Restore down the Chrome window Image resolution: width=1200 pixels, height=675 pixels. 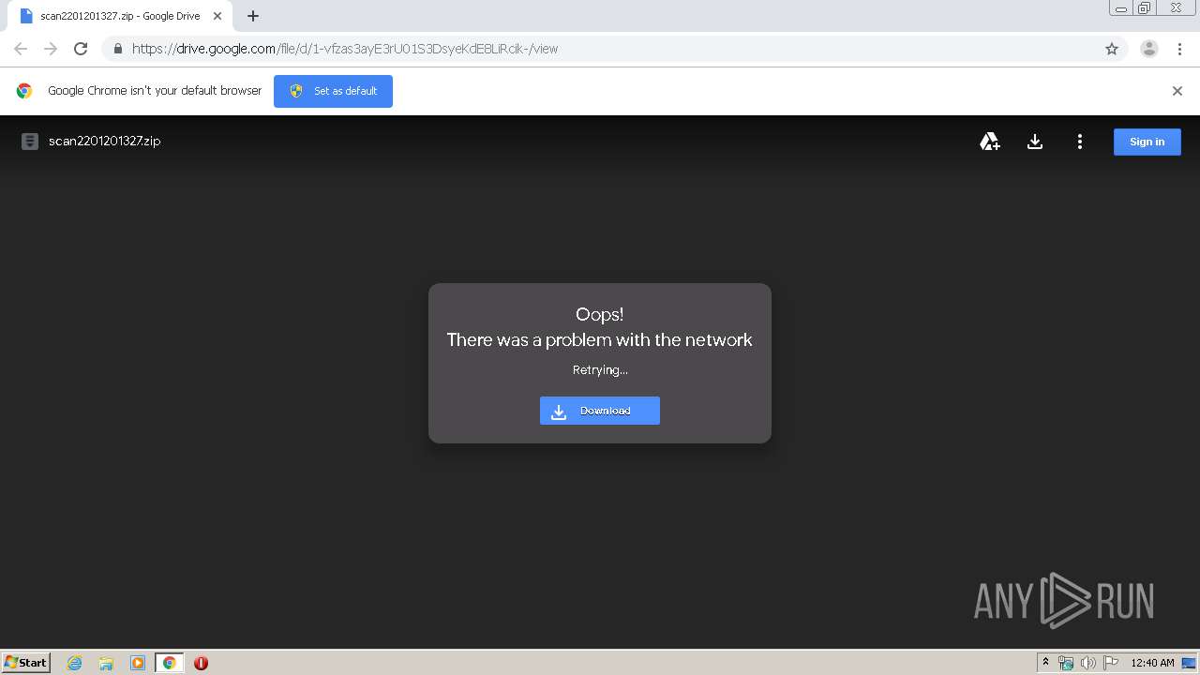(1145, 7)
